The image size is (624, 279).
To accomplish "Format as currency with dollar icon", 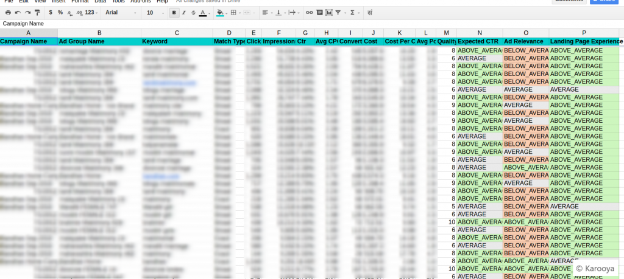I will coord(51,13).
